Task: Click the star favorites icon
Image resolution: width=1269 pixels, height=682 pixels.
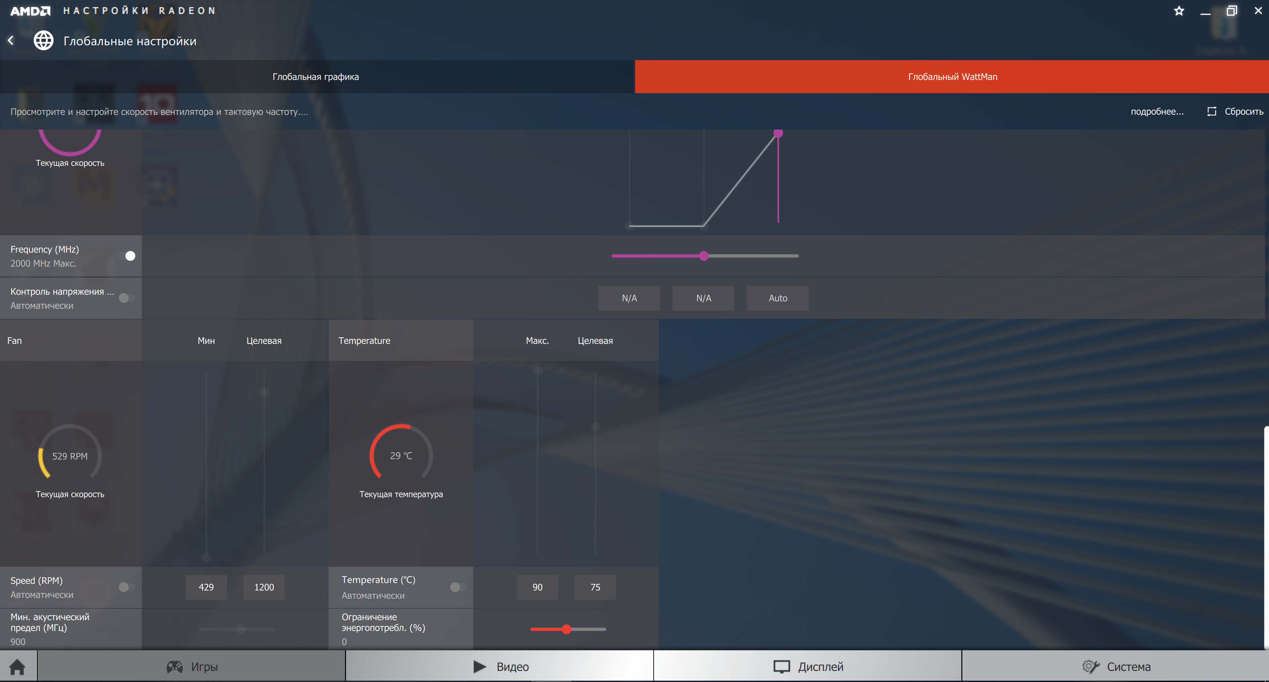Action: tap(1179, 11)
